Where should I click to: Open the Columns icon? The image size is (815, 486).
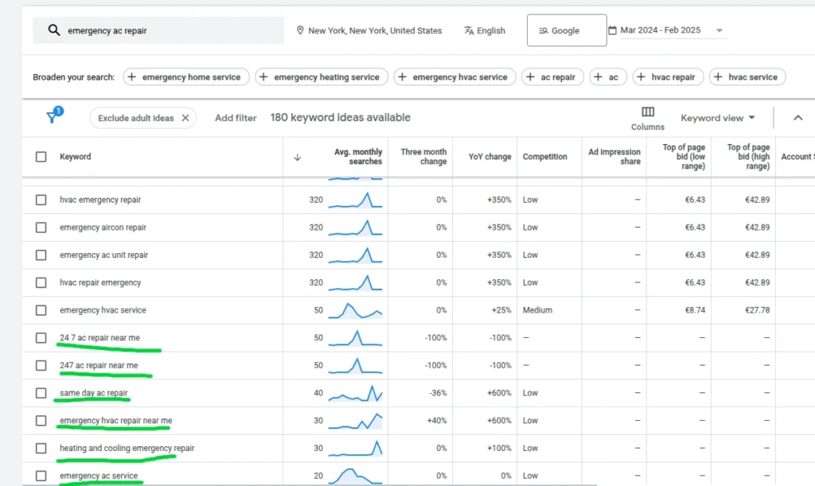[648, 112]
